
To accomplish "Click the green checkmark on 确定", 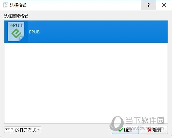I will click(x=121, y=130).
